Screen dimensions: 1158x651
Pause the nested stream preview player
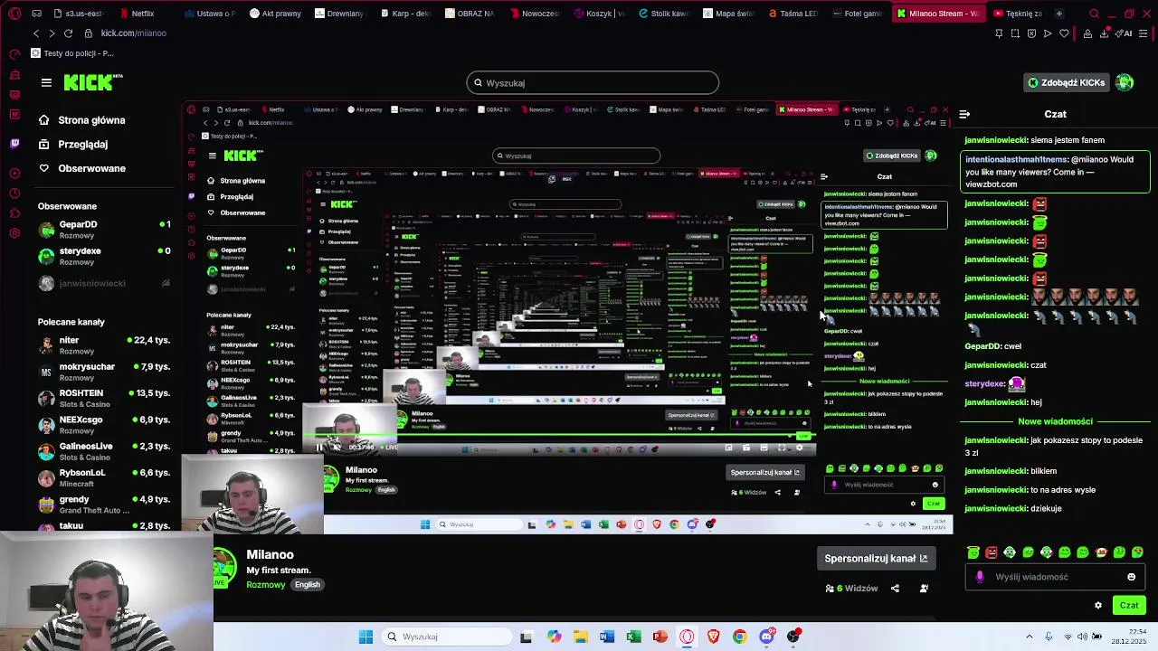[318, 447]
